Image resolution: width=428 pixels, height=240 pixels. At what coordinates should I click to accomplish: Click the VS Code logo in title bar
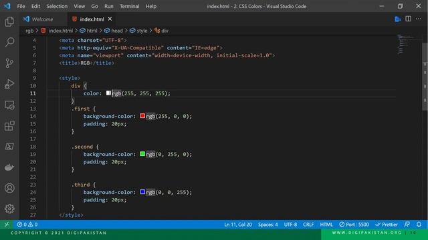click(x=7, y=6)
